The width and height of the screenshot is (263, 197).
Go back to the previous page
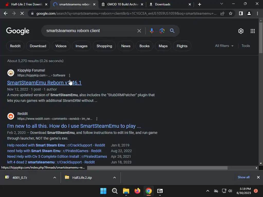6,13
